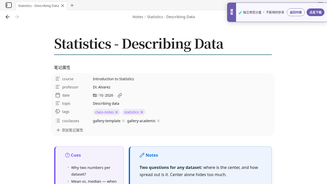Viewport: 327px width, 184px height.
Task: Click the 点击下载 button
Action: point(316,12)
